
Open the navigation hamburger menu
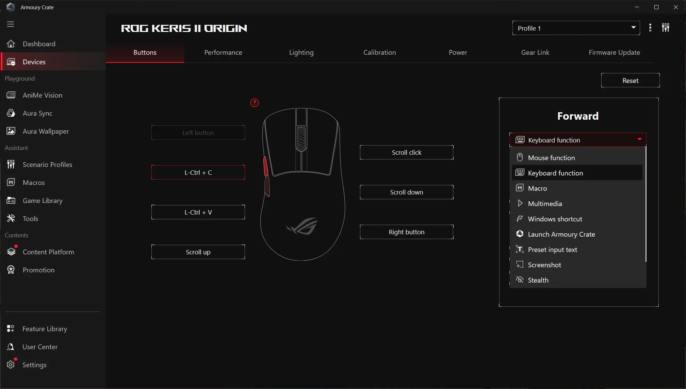[11, 24]
